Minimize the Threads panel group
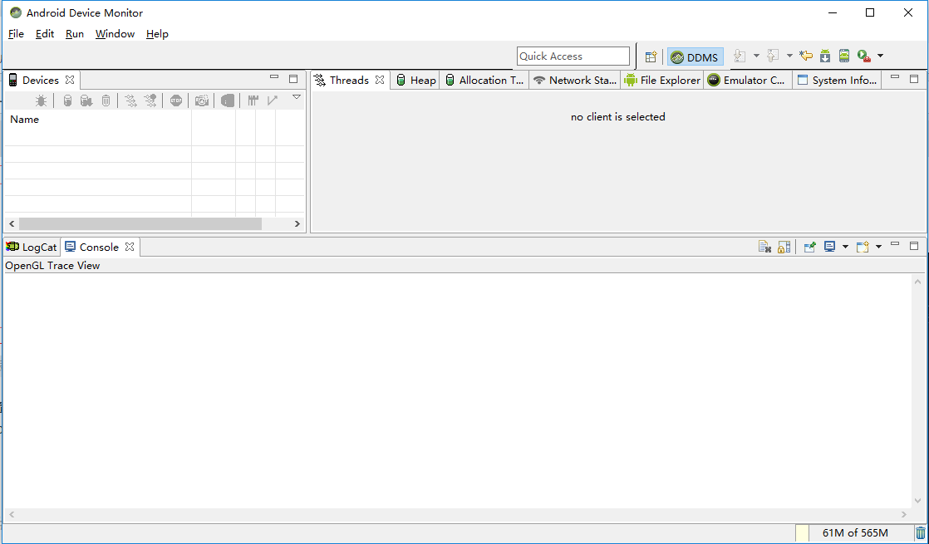 click(x=895, y=77)
